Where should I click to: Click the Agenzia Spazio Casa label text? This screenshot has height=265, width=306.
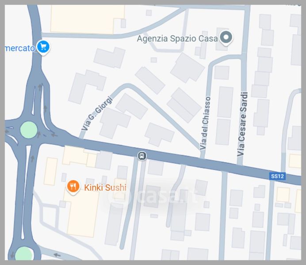tap(177, 38)
